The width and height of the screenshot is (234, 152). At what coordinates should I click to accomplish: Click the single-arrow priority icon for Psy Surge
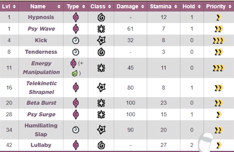point(219,114)
